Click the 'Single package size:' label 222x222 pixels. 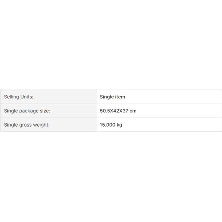tap(27, 111)
